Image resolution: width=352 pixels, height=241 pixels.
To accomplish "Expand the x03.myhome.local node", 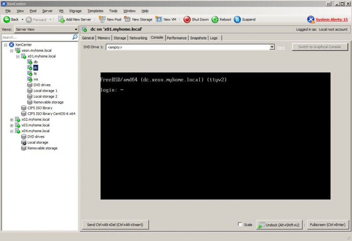I will tap(12, 126).
